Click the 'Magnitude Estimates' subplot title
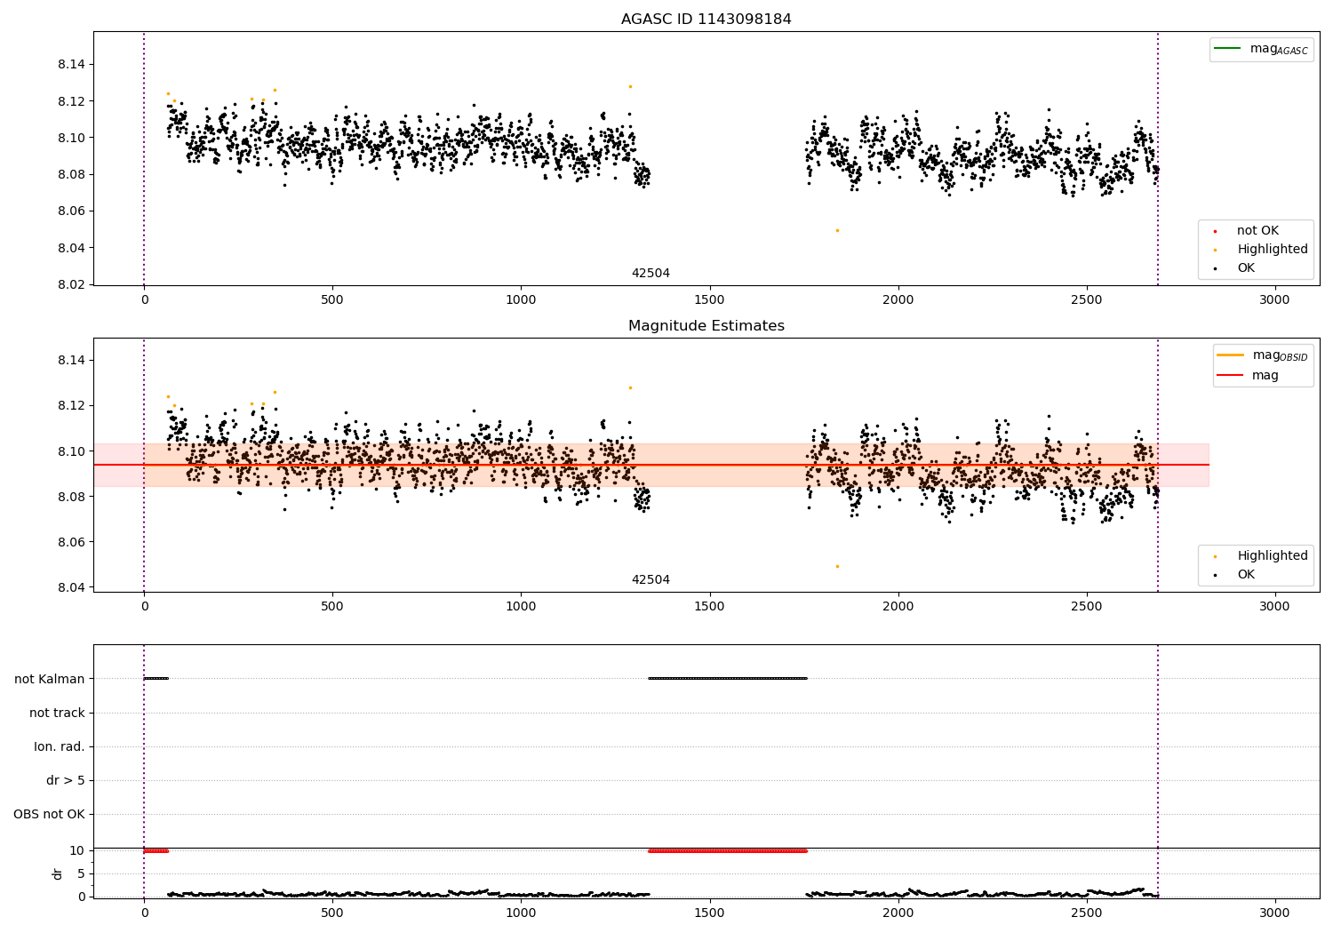The width and height of the screenshot is (1333, 933). tap(706, 325)
